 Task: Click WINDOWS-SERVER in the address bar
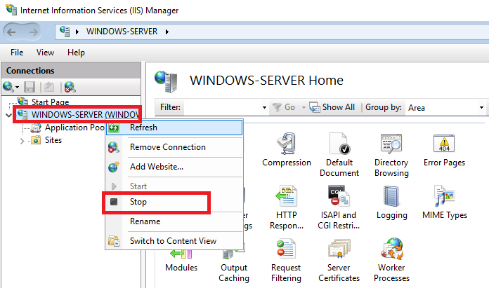[x=122, y=32]
